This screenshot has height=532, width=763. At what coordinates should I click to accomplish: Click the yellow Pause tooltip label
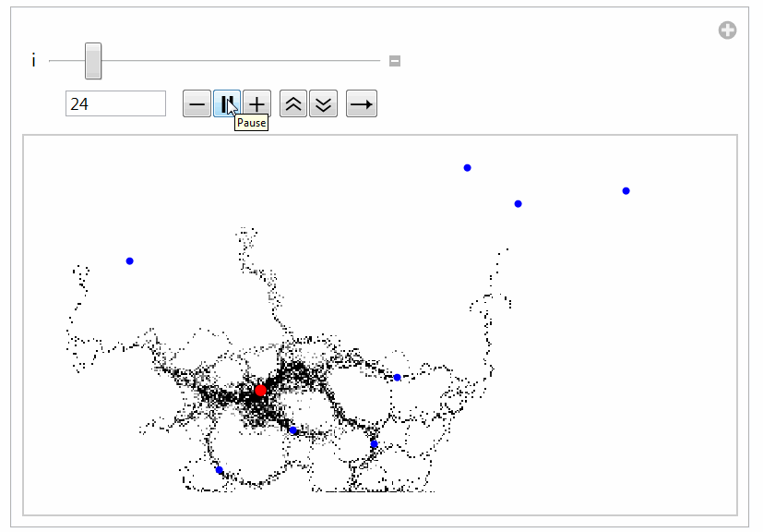251,123
